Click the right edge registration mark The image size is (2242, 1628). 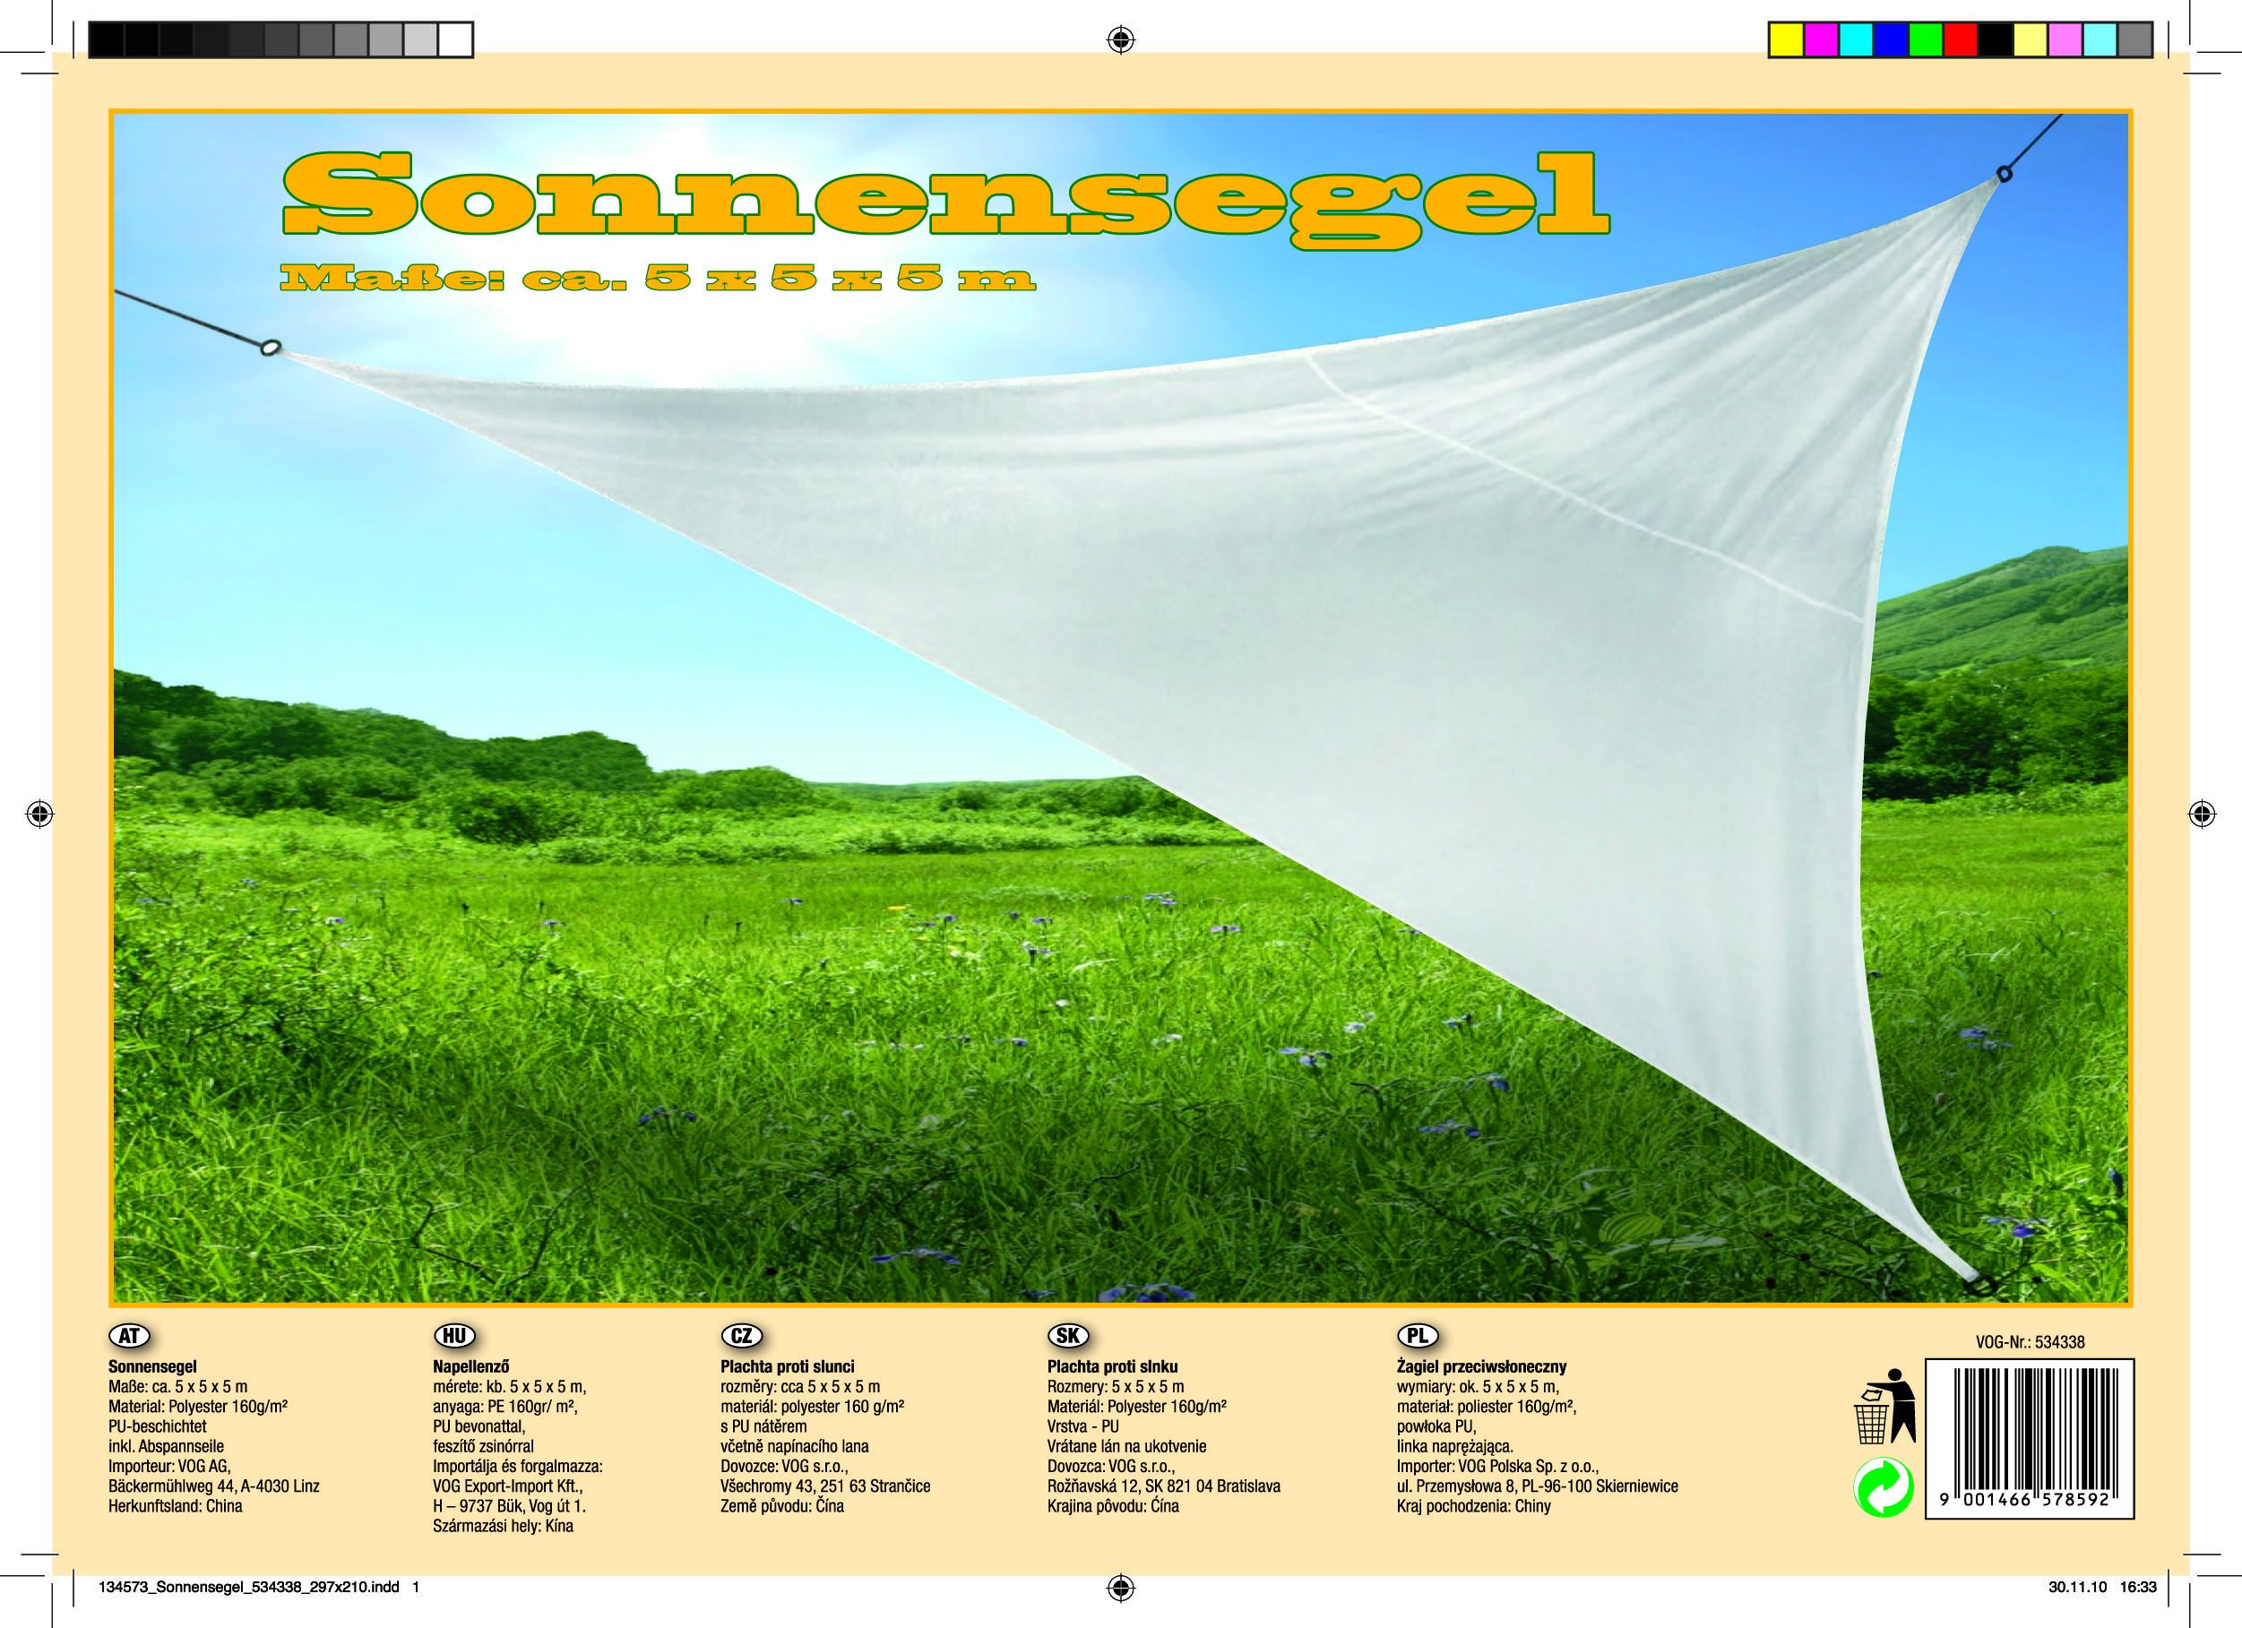pos(2202,814)
